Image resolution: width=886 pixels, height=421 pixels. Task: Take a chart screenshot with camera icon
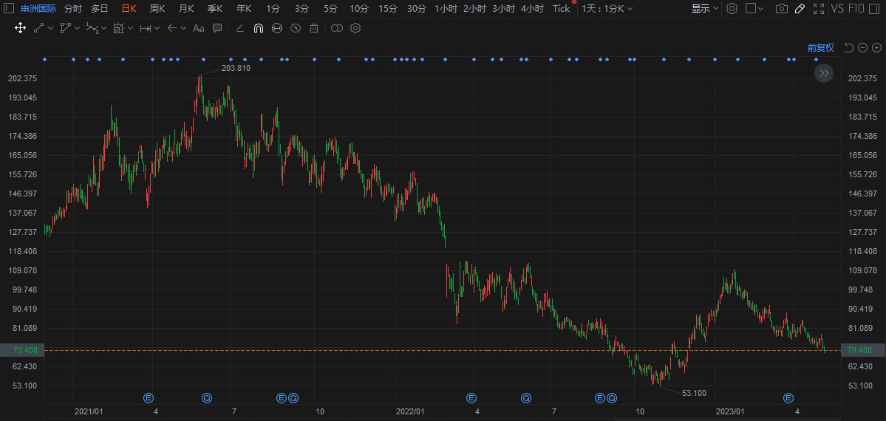pos(782,8)
